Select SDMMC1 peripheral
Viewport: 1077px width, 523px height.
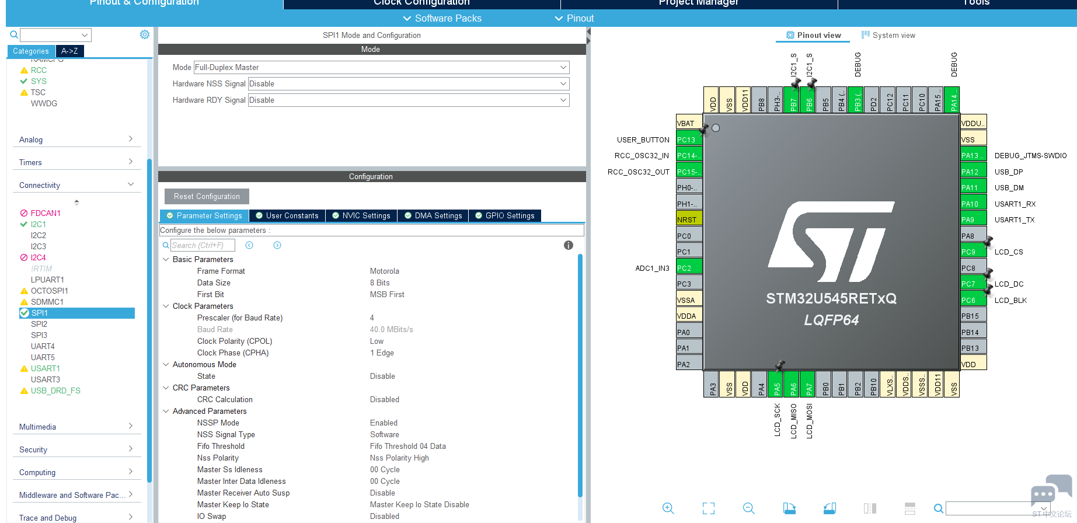pos(47,302)
